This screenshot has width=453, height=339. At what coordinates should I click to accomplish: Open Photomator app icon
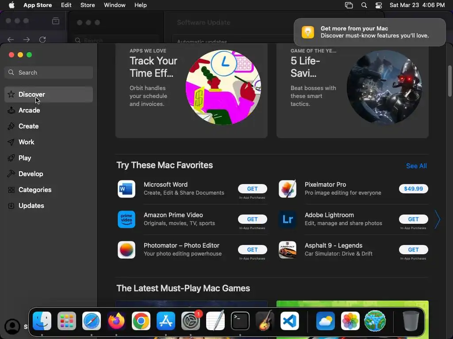[127, 250]
